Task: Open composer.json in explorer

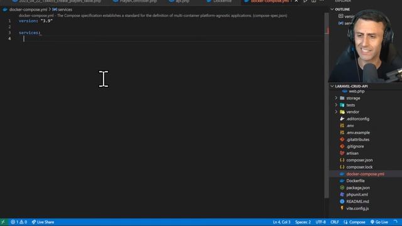Action: coord(359,160)
